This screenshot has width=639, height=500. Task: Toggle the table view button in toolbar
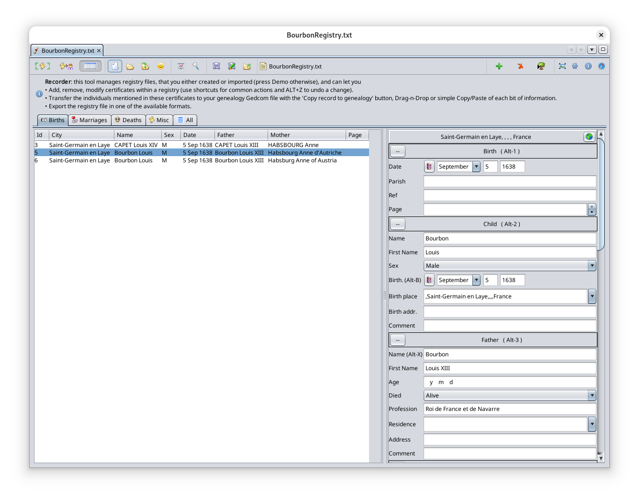pos(90,66)
